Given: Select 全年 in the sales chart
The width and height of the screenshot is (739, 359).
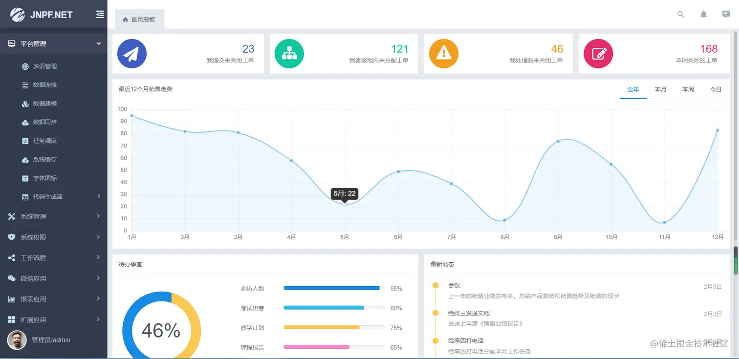Looking at the screenshot, I should [x=633, y=89].
